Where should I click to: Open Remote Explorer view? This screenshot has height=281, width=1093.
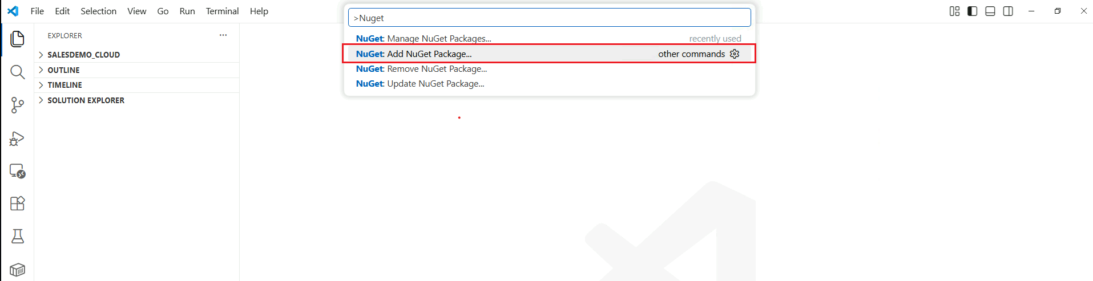tap(18, 171)
